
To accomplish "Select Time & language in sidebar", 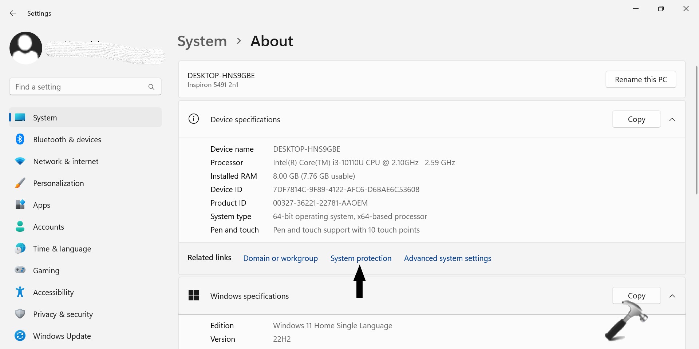I will coord(62,249).
